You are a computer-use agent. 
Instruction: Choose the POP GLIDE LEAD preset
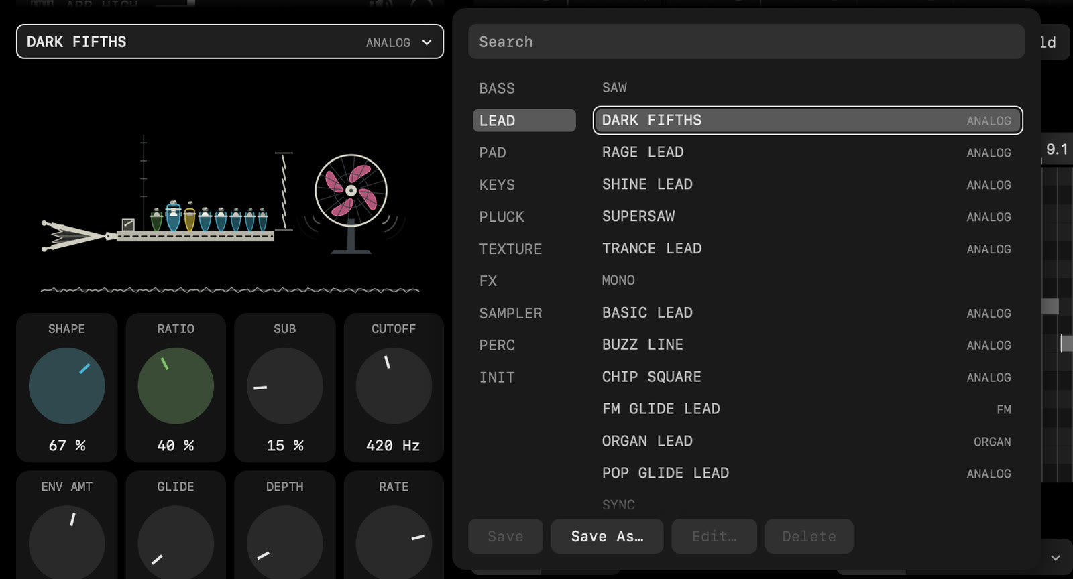807,474
